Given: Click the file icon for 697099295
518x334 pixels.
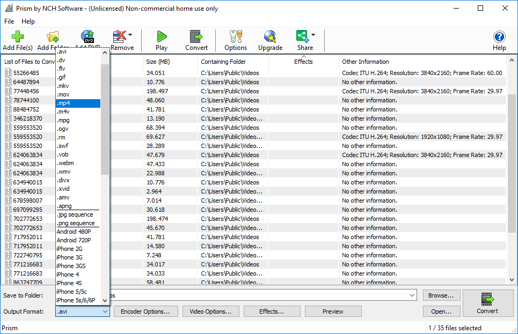Looking at the screenshot, I should point(8,210).
